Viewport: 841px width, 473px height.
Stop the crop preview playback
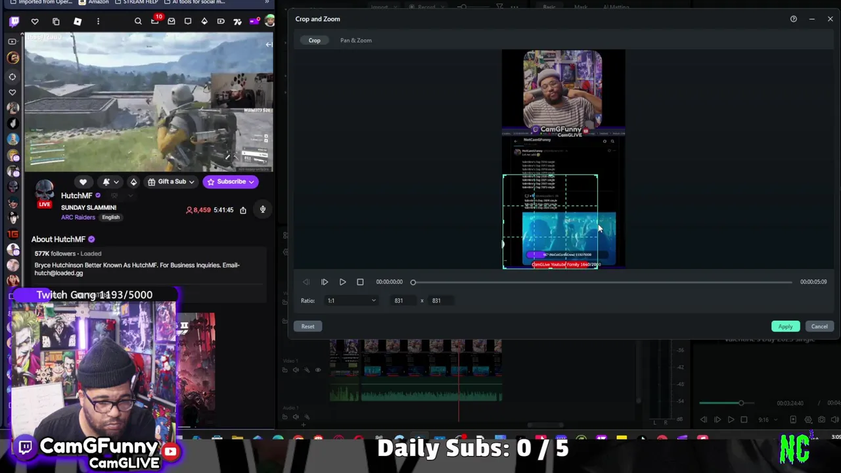coord(360,282)
